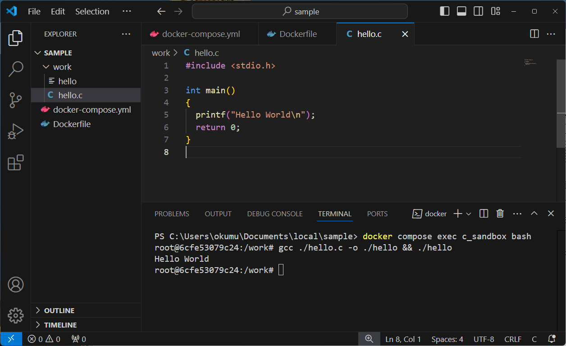Open the PROBLEMS panel tab

[172, 214]
